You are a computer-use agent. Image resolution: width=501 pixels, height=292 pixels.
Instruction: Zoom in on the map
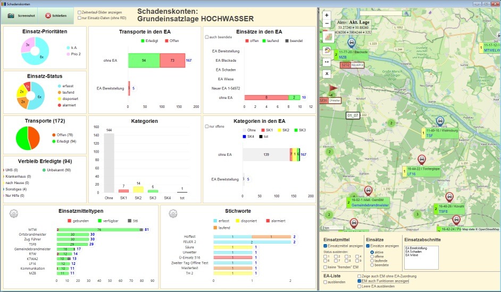(326, 15)
